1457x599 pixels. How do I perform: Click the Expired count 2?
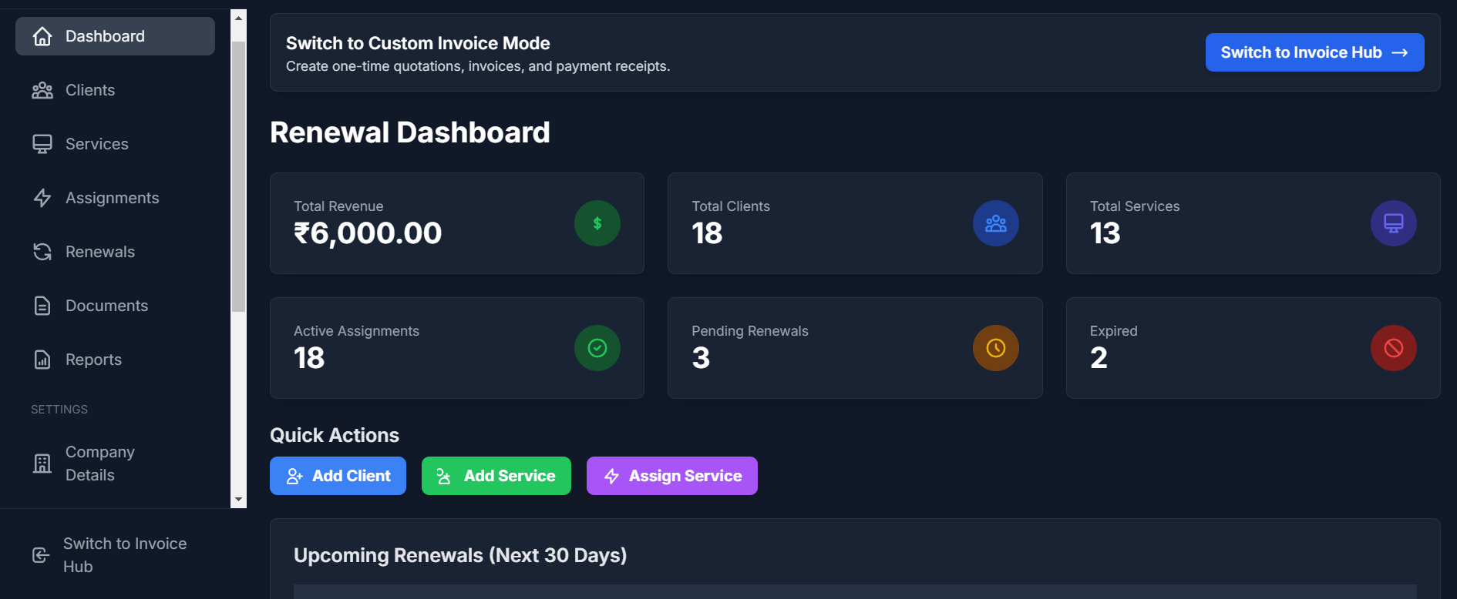1099,358
